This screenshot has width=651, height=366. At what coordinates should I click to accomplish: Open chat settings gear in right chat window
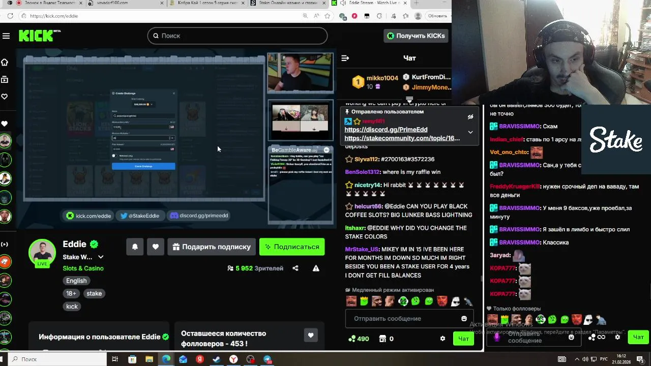coord(617,337)
